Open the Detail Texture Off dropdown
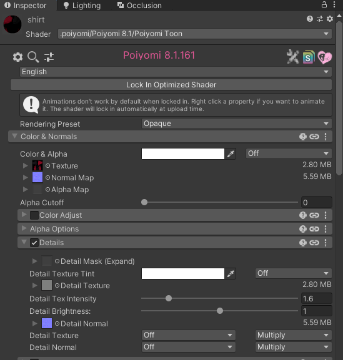The height and width of the screenshot is (360, 343). [189, 335]
